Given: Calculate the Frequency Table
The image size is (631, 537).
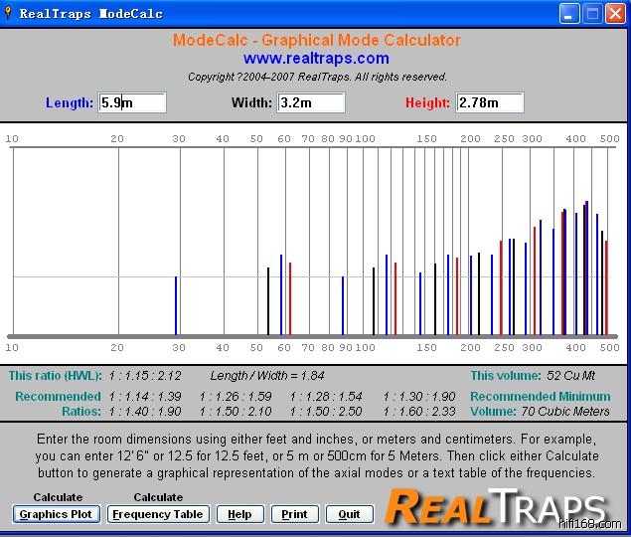Looking at the screenshot, I should pos(158,514).
